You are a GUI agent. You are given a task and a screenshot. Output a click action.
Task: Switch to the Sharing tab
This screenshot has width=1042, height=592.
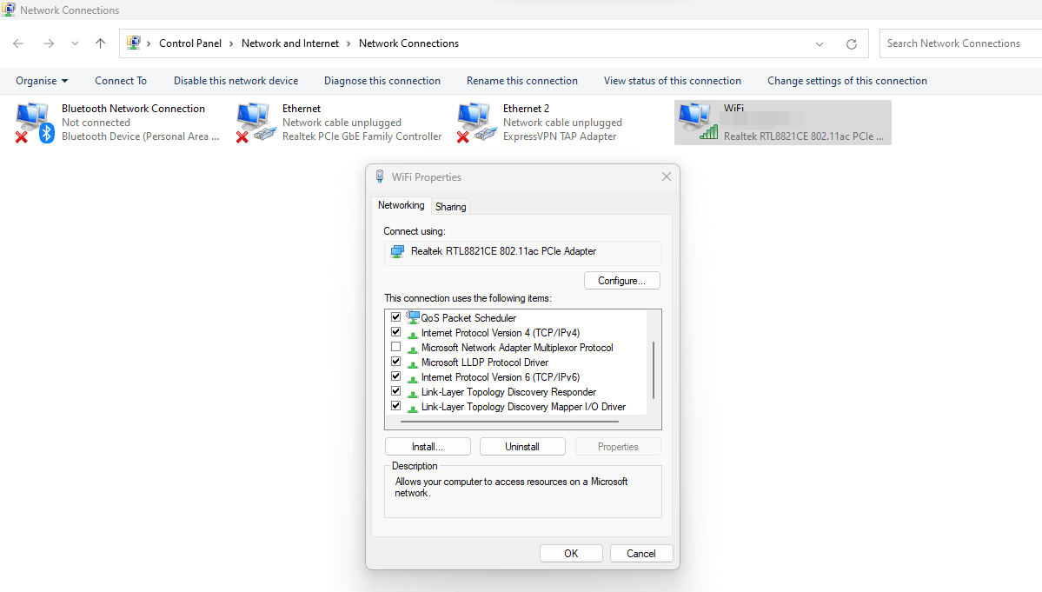coord(450,206)
